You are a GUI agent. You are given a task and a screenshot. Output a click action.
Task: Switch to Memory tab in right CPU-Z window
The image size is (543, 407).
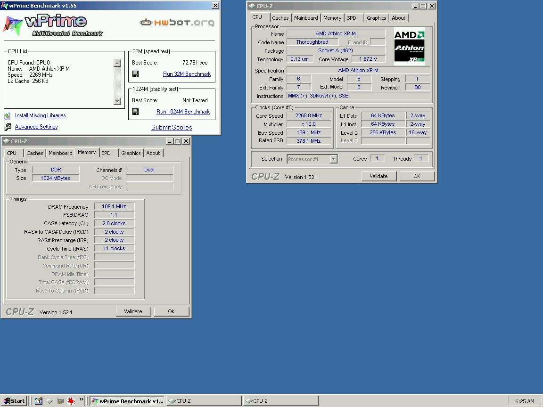click(x=332, y=17)
